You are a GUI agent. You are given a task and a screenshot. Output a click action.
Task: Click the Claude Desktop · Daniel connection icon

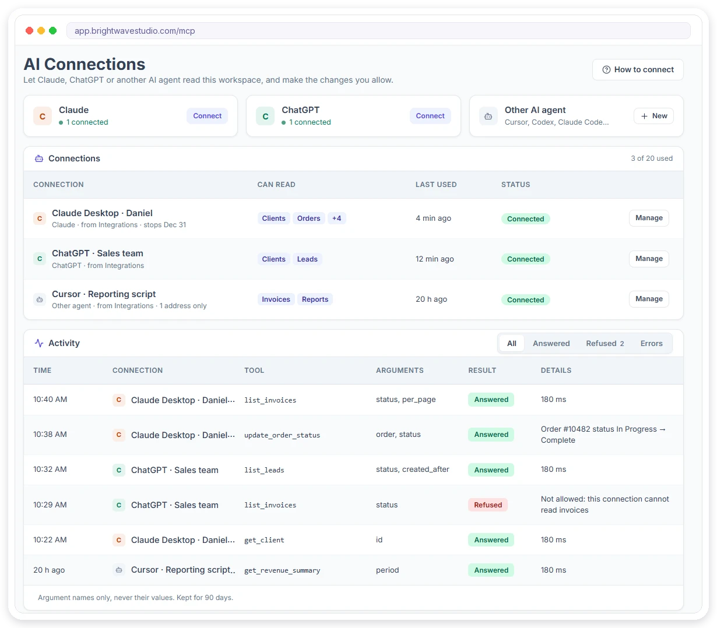coord(40,218)
